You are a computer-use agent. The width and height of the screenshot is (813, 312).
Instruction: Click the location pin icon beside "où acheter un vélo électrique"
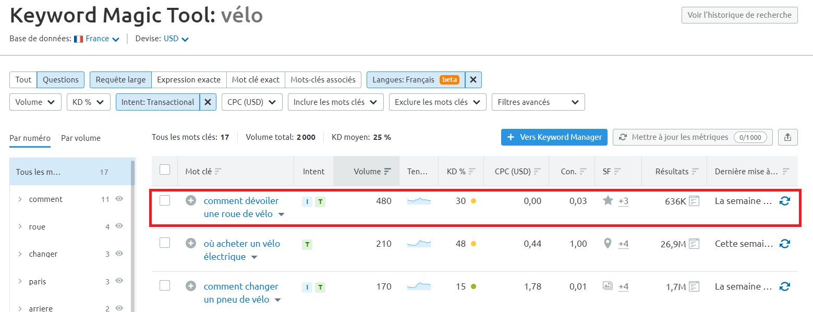point(608,243)
